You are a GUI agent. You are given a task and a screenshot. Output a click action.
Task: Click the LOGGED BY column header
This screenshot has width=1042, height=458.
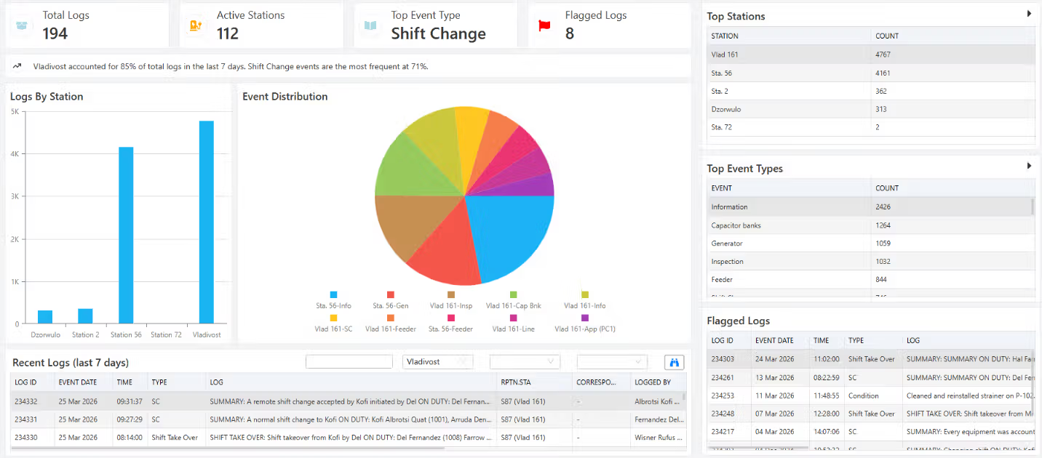[658, 382]
